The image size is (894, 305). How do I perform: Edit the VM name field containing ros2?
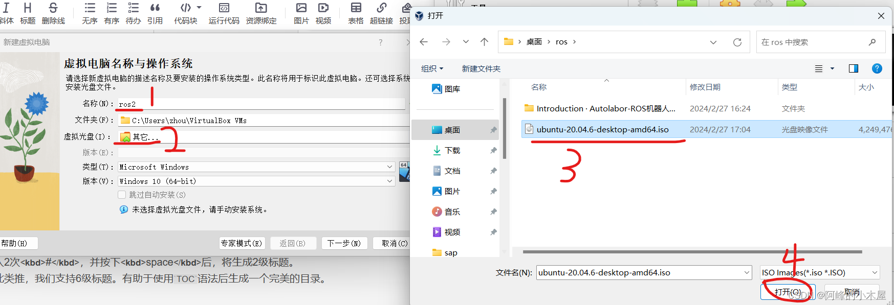(x=261, y=104)
